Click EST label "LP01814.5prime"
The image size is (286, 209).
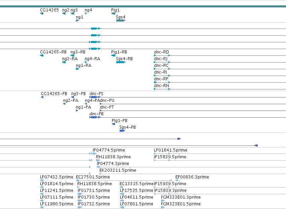(x=56, y=184)
